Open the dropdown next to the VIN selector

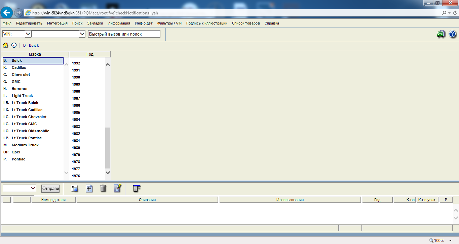tap(82, 34)
